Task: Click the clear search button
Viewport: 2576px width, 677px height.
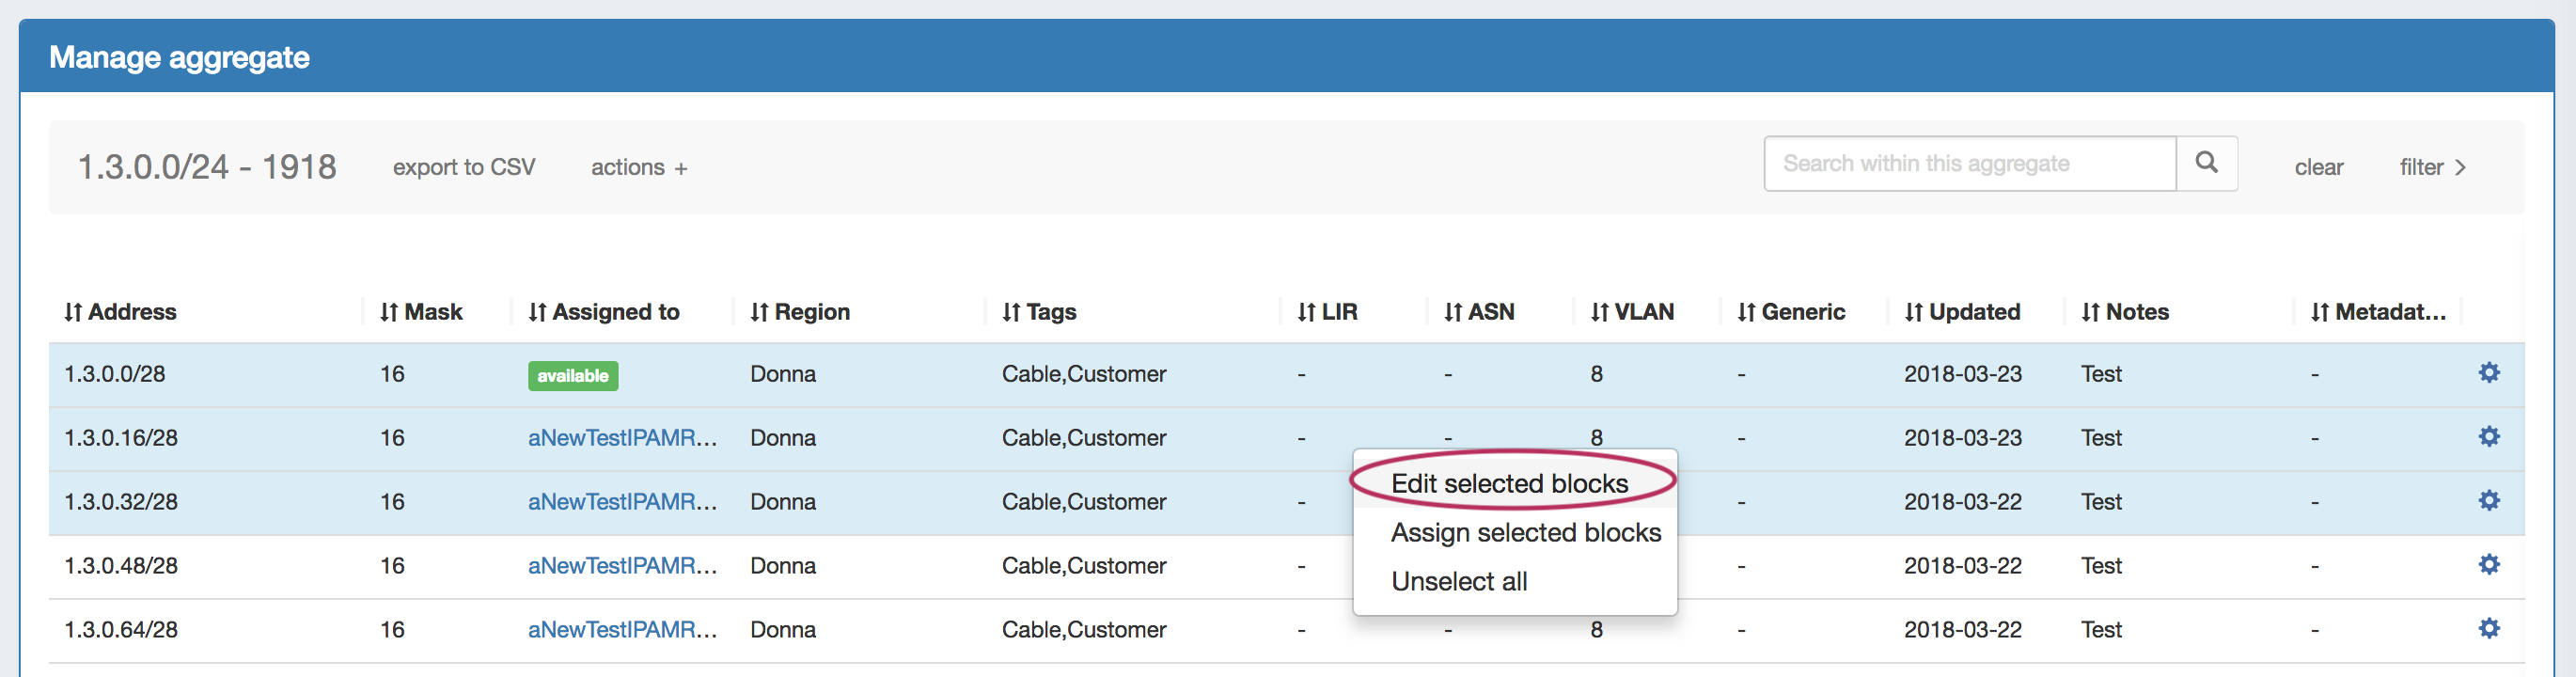Action: click(x=2318, y=167)
